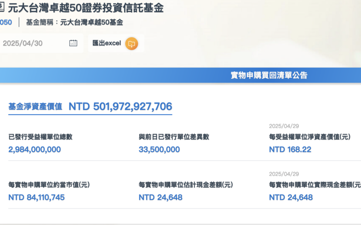Click the 已發行受益權單位總數 label
Viewport: 361px width, 225px height.
coord(40,137)
